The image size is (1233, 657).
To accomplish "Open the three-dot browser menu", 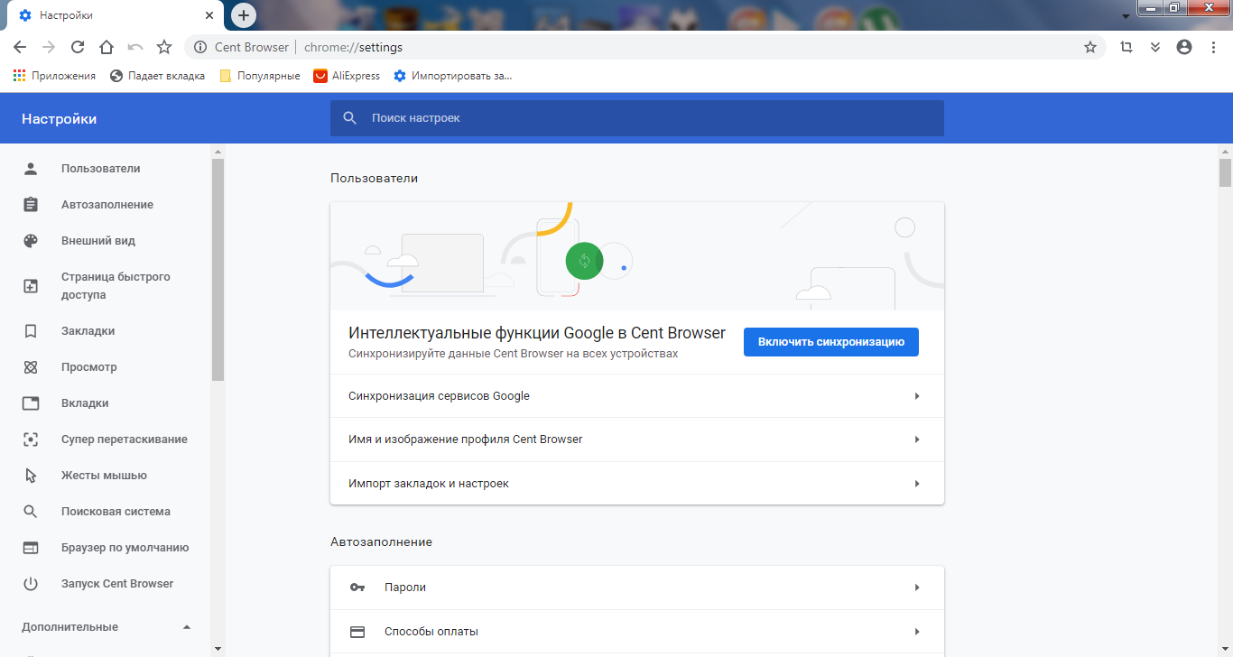I will coord(1213,47).
